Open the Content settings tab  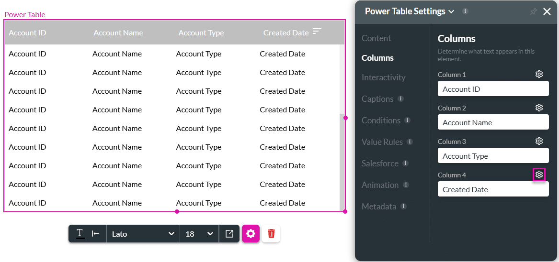pos(376,38)
